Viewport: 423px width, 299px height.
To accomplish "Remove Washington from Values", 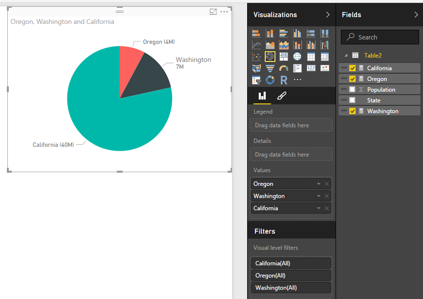I will (x=327, y=196).
